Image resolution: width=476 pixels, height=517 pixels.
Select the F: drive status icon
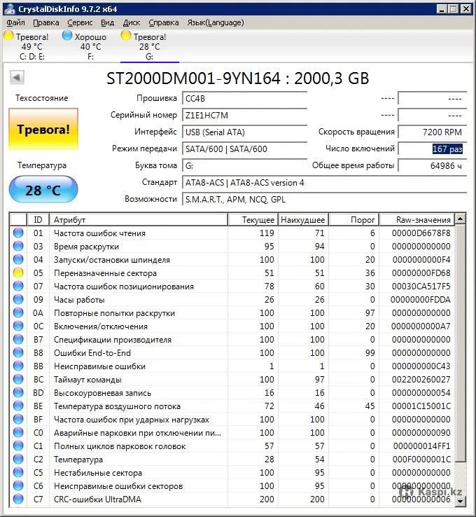coord(68,36)
